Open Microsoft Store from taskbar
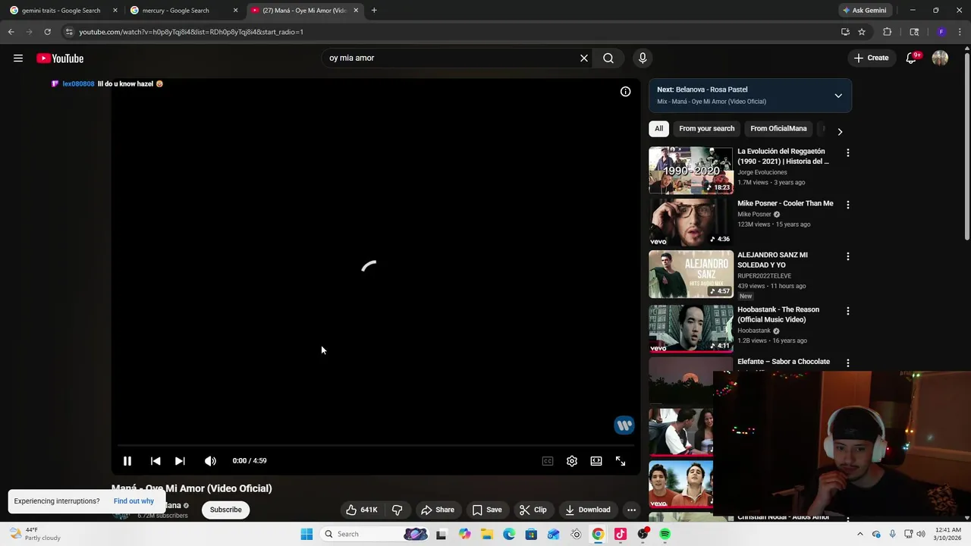Viewport: 971px width, 546px height. click(531, 534)
